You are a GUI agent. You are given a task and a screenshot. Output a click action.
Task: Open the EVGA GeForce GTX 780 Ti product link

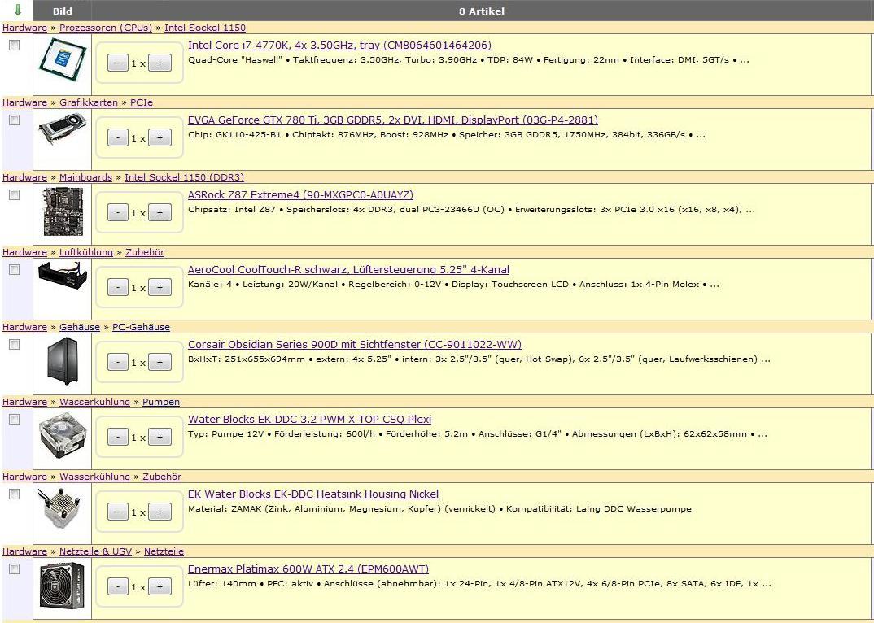tap(393, 120)
